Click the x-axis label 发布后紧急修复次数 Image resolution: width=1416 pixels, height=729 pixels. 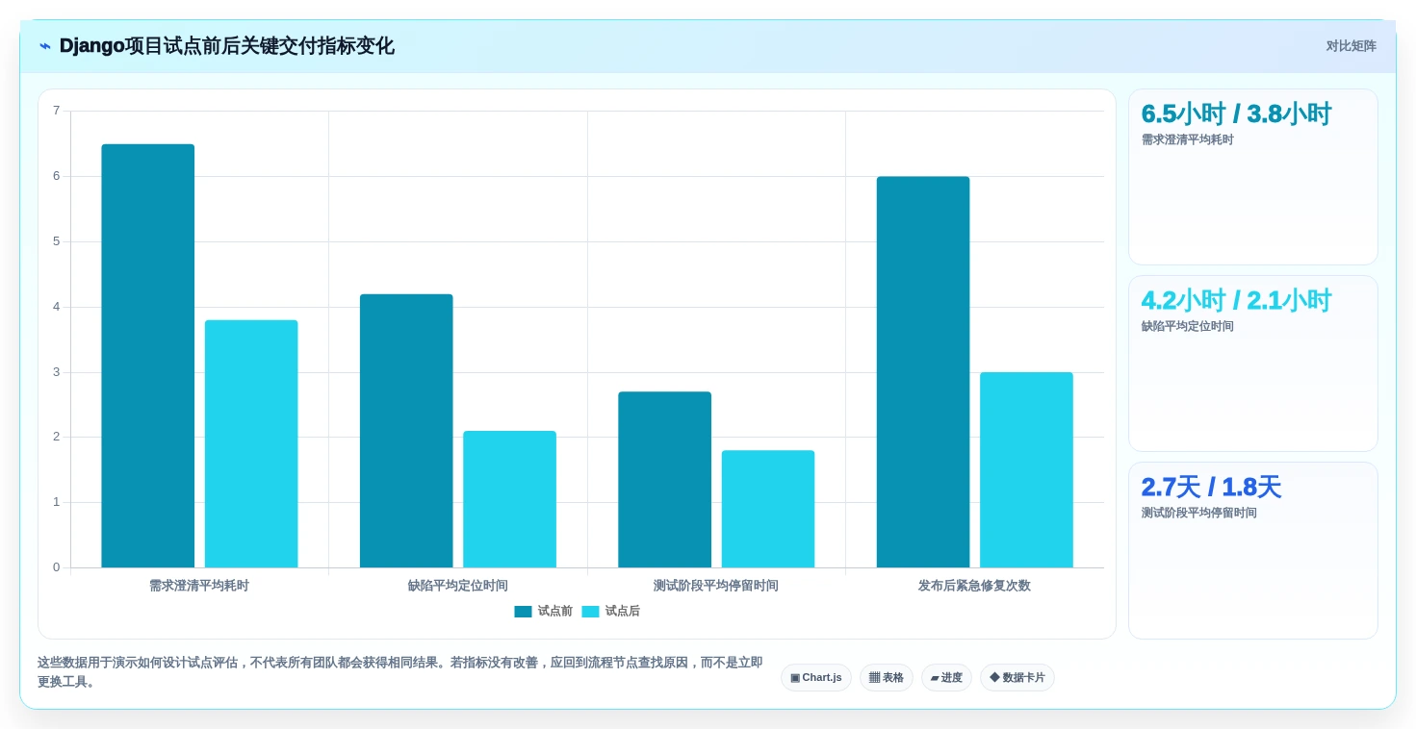(974, 586)
